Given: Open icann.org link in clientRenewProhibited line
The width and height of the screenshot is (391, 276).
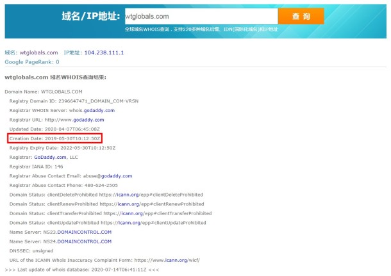Looking at the screenshot, I should [x=128, y=204].
